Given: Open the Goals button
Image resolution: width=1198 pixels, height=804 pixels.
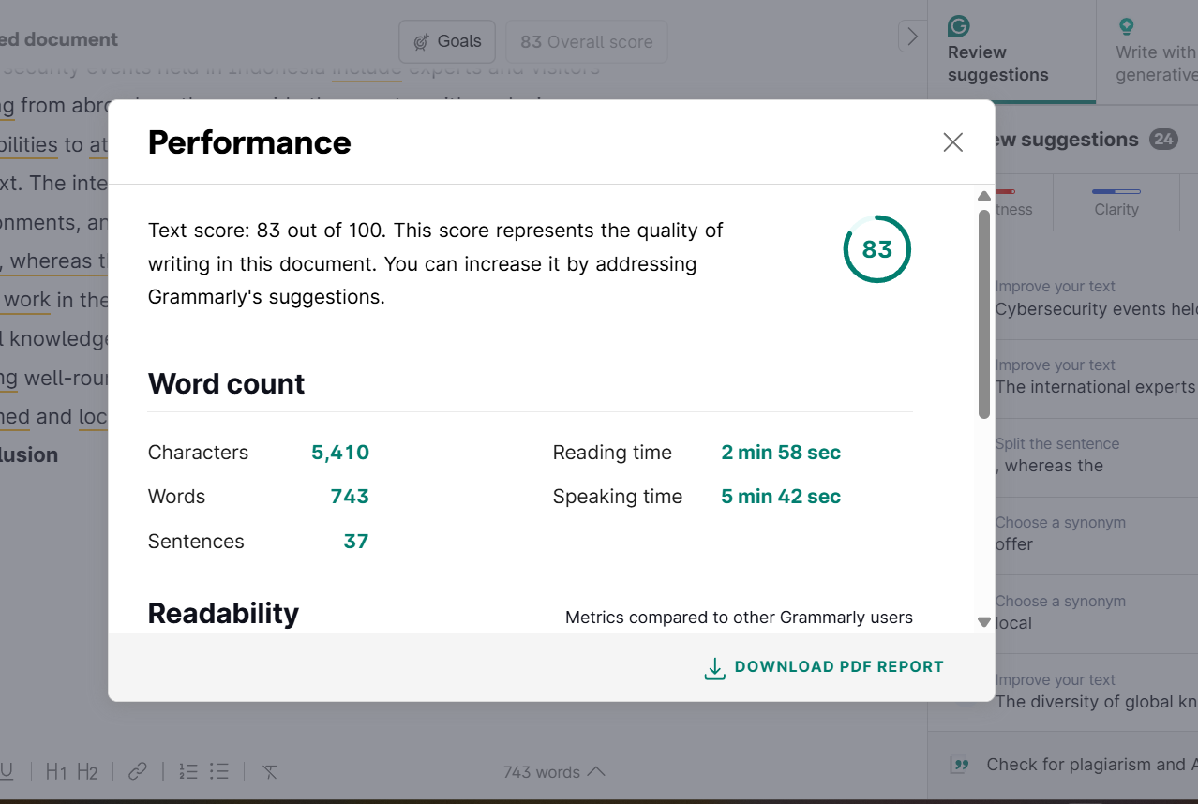Looking at the screenshot, I should pyautogui.click(x=447, y=41).
